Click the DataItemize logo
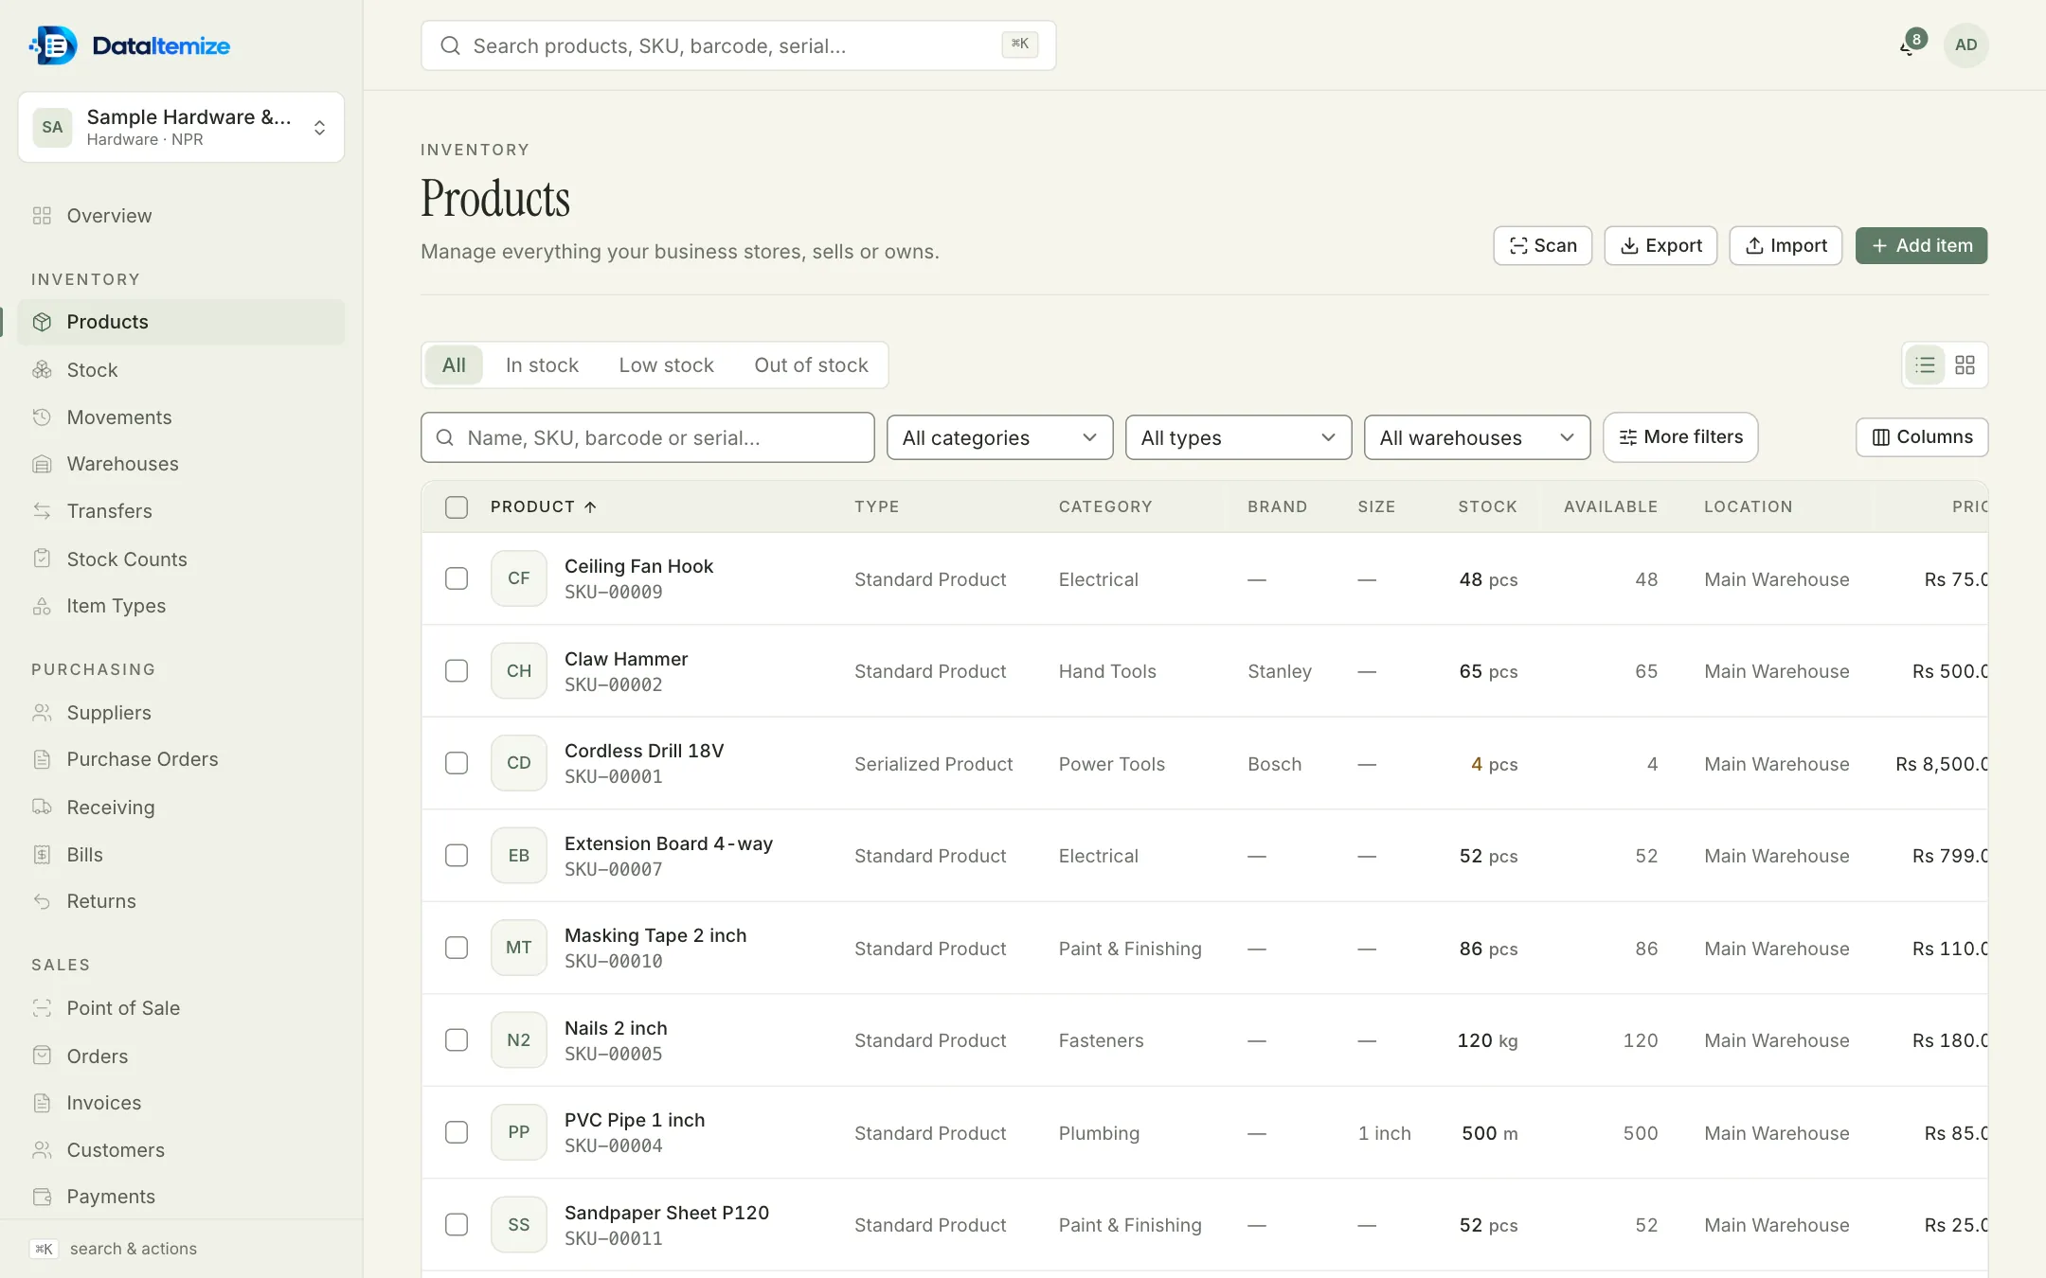2046x1278 pixels. pos(131,45)
